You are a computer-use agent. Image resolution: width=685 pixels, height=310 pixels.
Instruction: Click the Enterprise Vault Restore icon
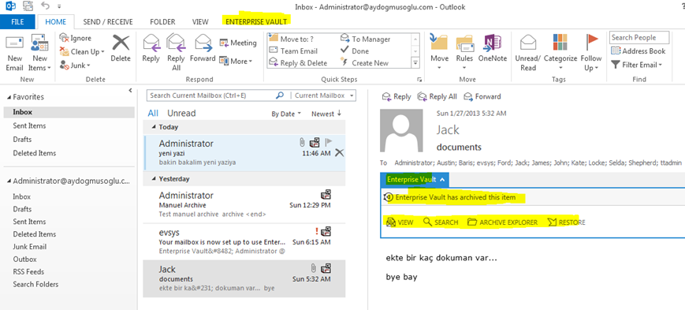pyautogui.click(x=552, y=222)
